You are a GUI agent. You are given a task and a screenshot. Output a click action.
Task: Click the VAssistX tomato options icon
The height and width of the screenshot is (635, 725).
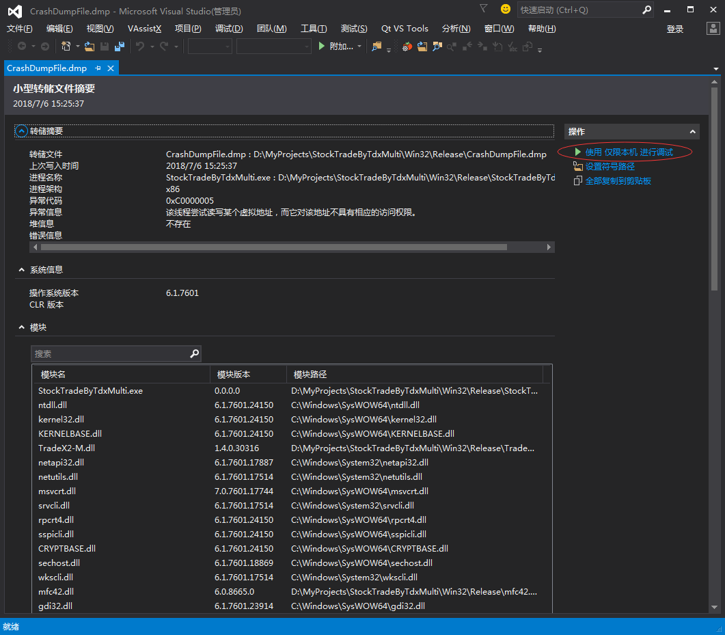point(407,46)
